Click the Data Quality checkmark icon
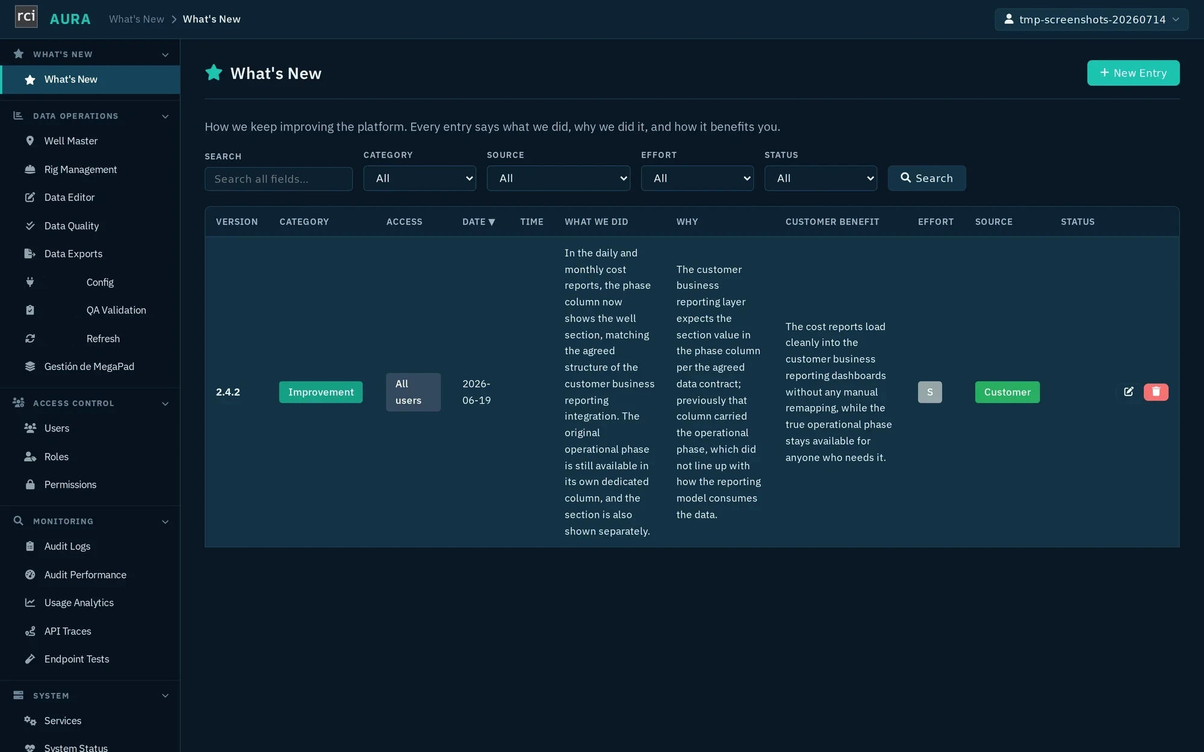 coord(29,226)
